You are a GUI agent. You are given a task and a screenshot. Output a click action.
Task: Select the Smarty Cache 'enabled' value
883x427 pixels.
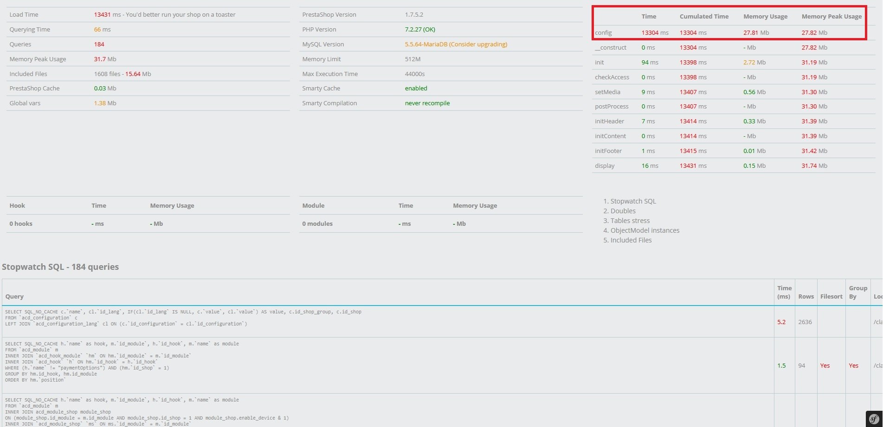416,88
